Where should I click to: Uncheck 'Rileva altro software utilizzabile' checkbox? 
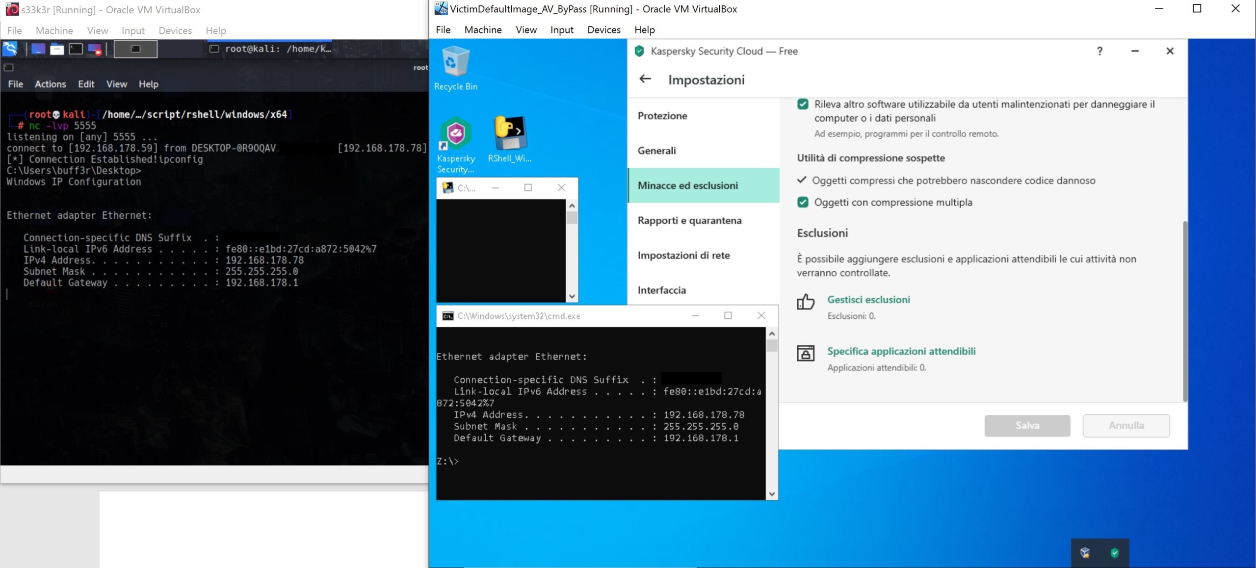point(803,104)
